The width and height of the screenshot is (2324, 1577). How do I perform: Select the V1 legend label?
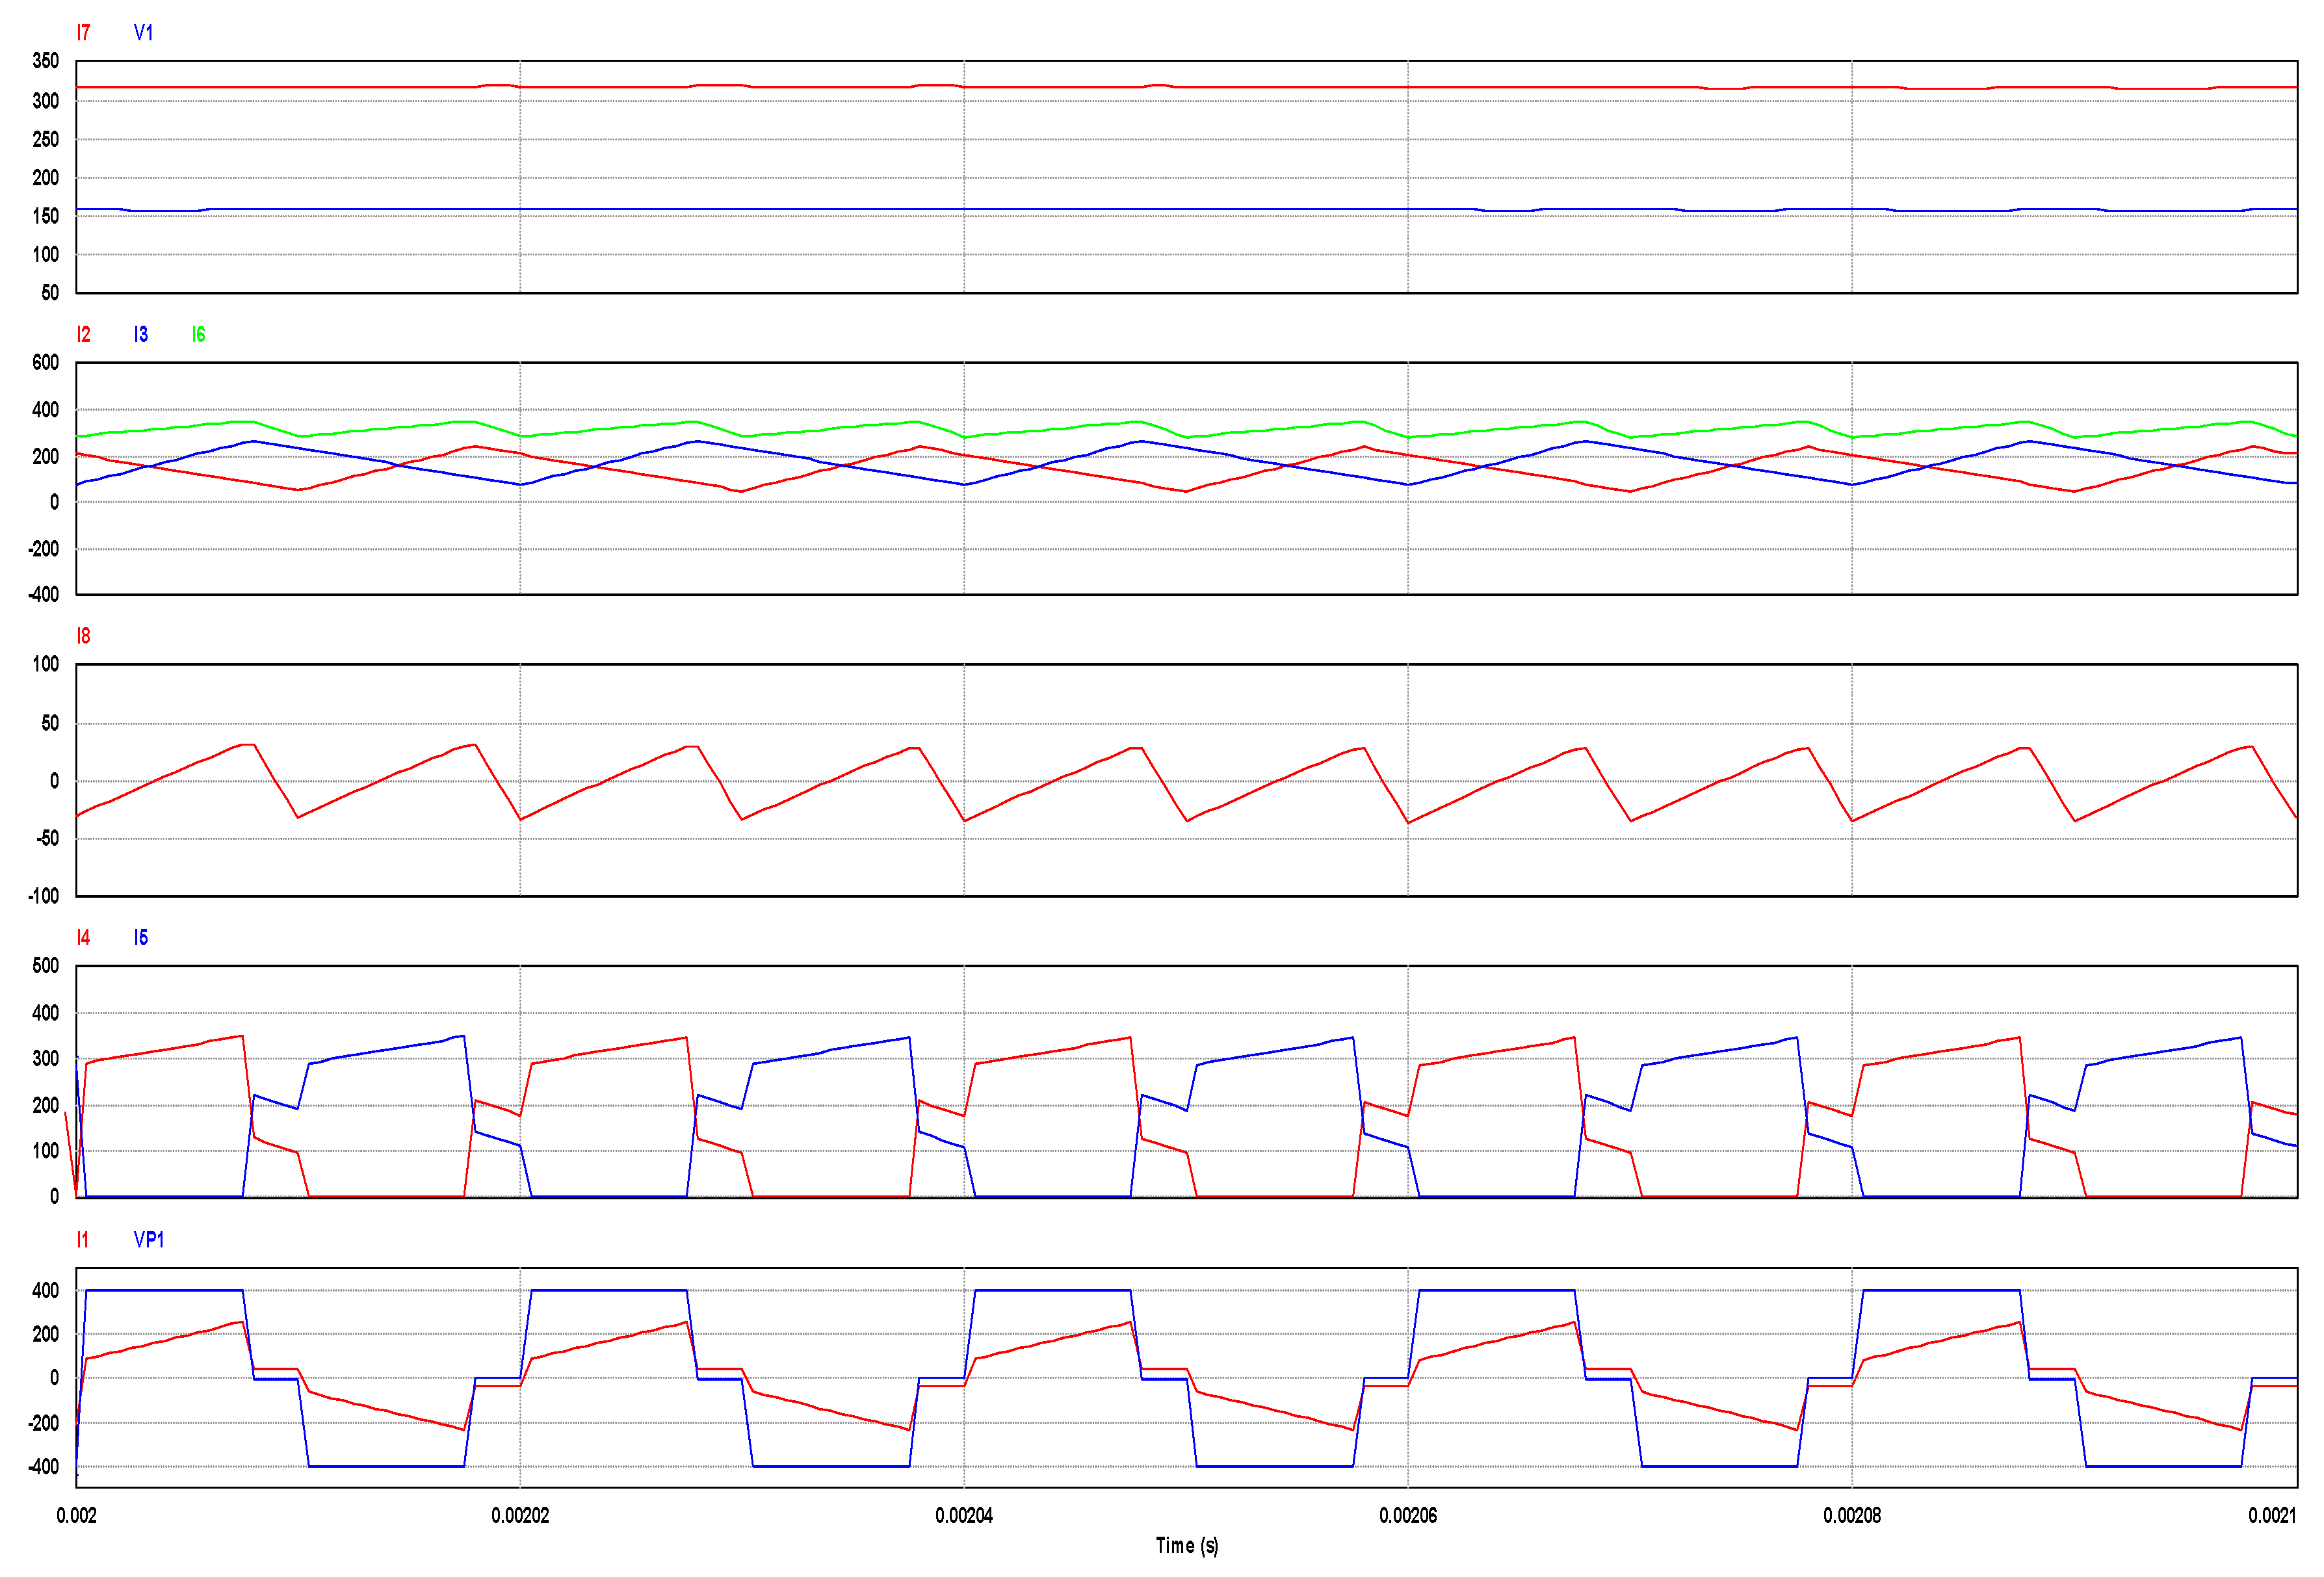[x=143, y=33]
